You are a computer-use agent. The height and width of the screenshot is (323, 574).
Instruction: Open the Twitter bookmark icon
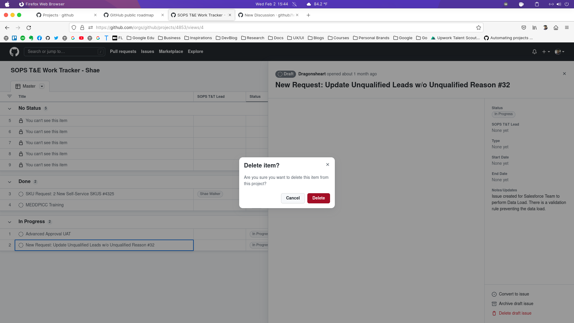point(56,38)
